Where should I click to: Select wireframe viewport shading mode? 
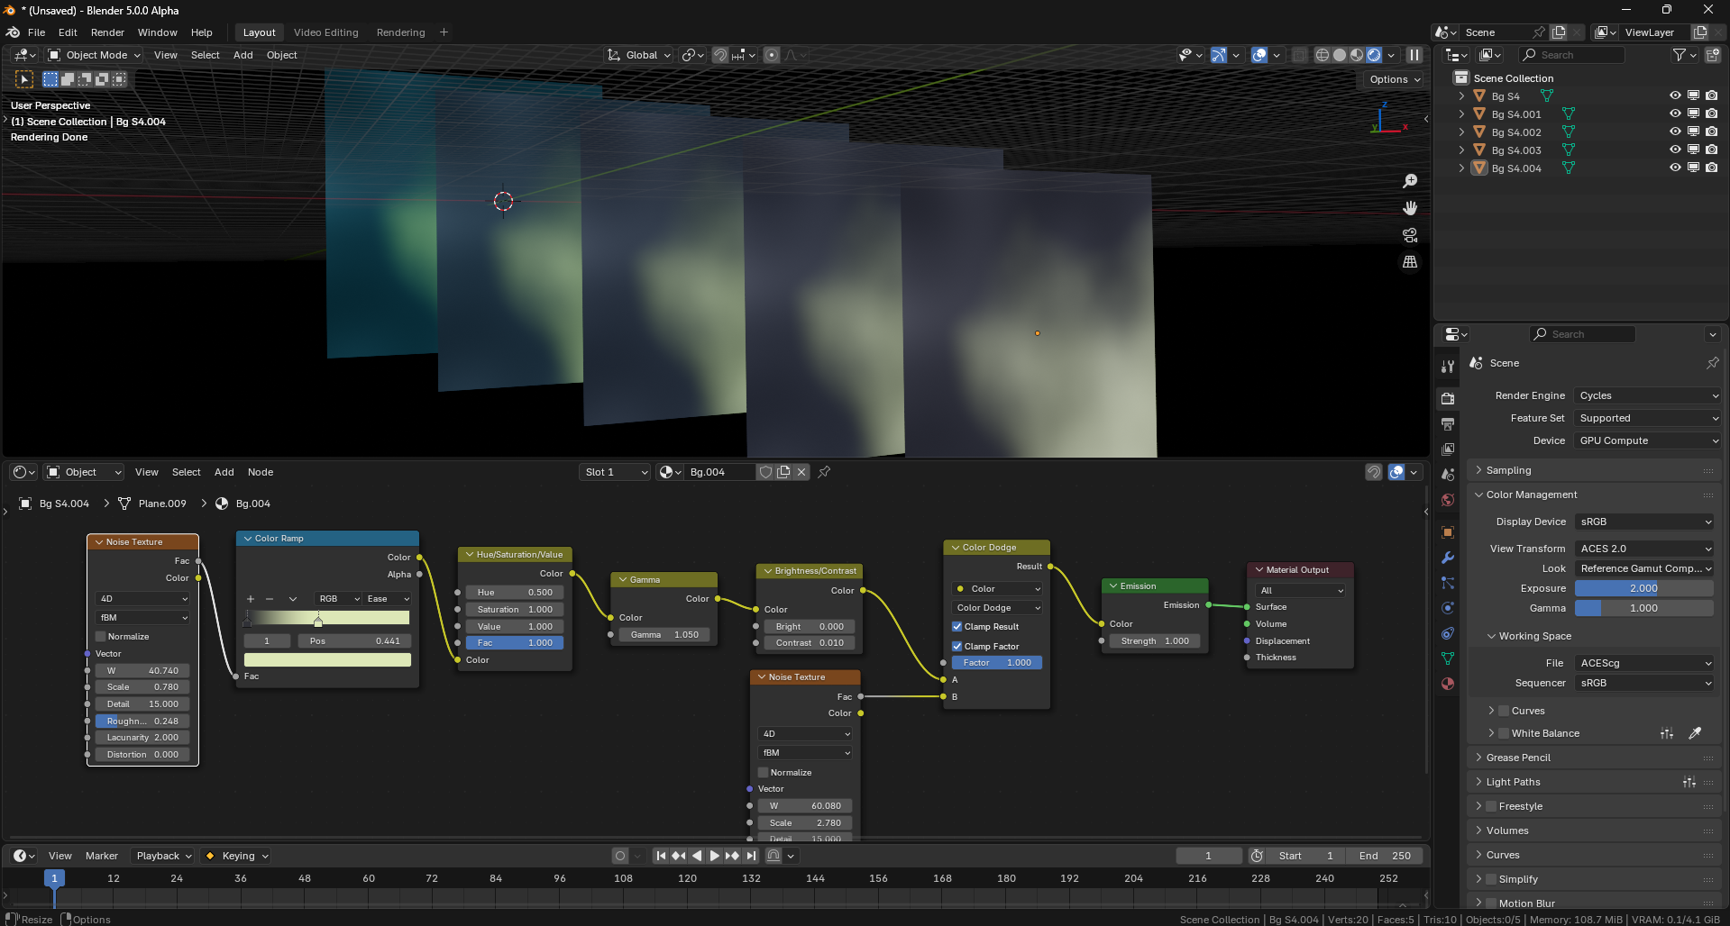pyautogui.click(x=1322, y=55)
